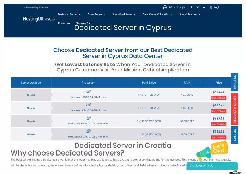Click the Price column header
Viewport: 246px width, 174px height.
(x=218, y=83)
